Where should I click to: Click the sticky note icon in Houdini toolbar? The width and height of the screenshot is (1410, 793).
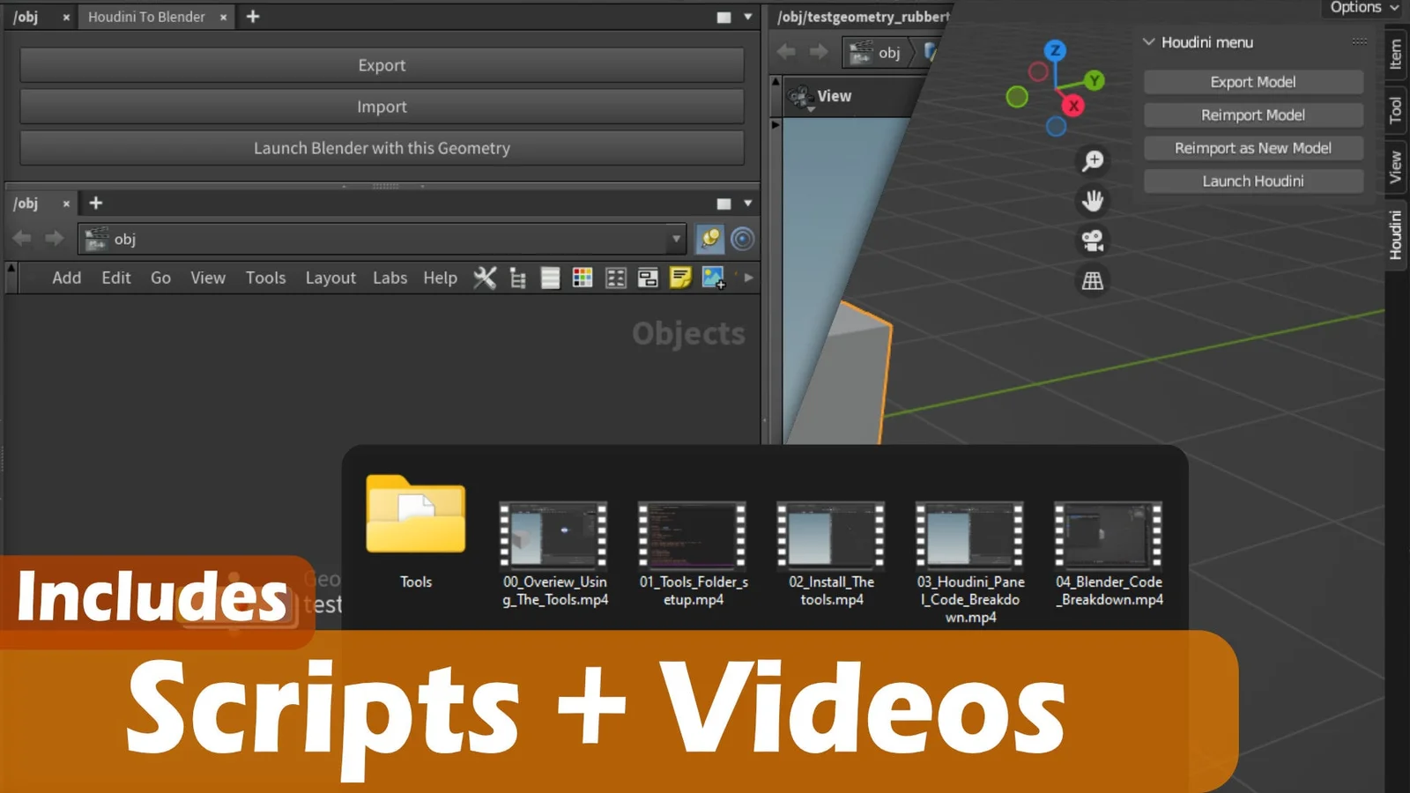pos(679,278)
